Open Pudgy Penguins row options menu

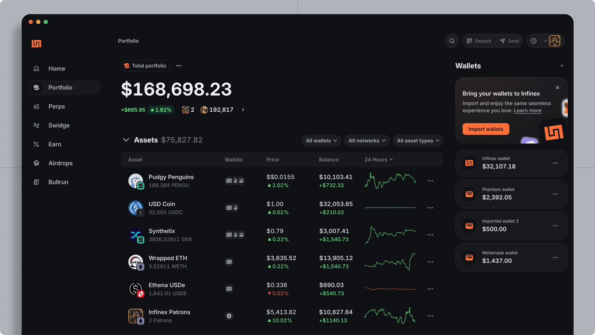(430, 181)
